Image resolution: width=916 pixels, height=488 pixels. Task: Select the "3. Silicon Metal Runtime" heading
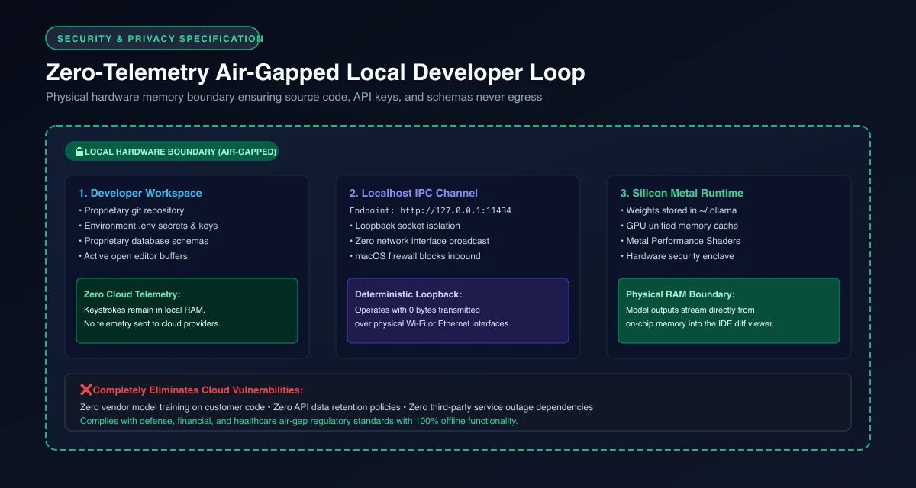click(x=682, y=194)
